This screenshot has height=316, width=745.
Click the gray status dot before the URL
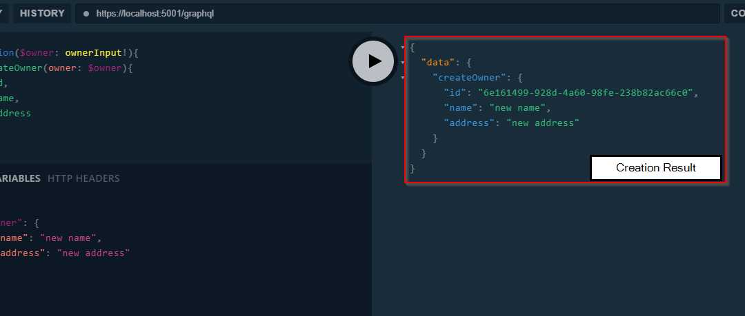click(x=86, y=13)
